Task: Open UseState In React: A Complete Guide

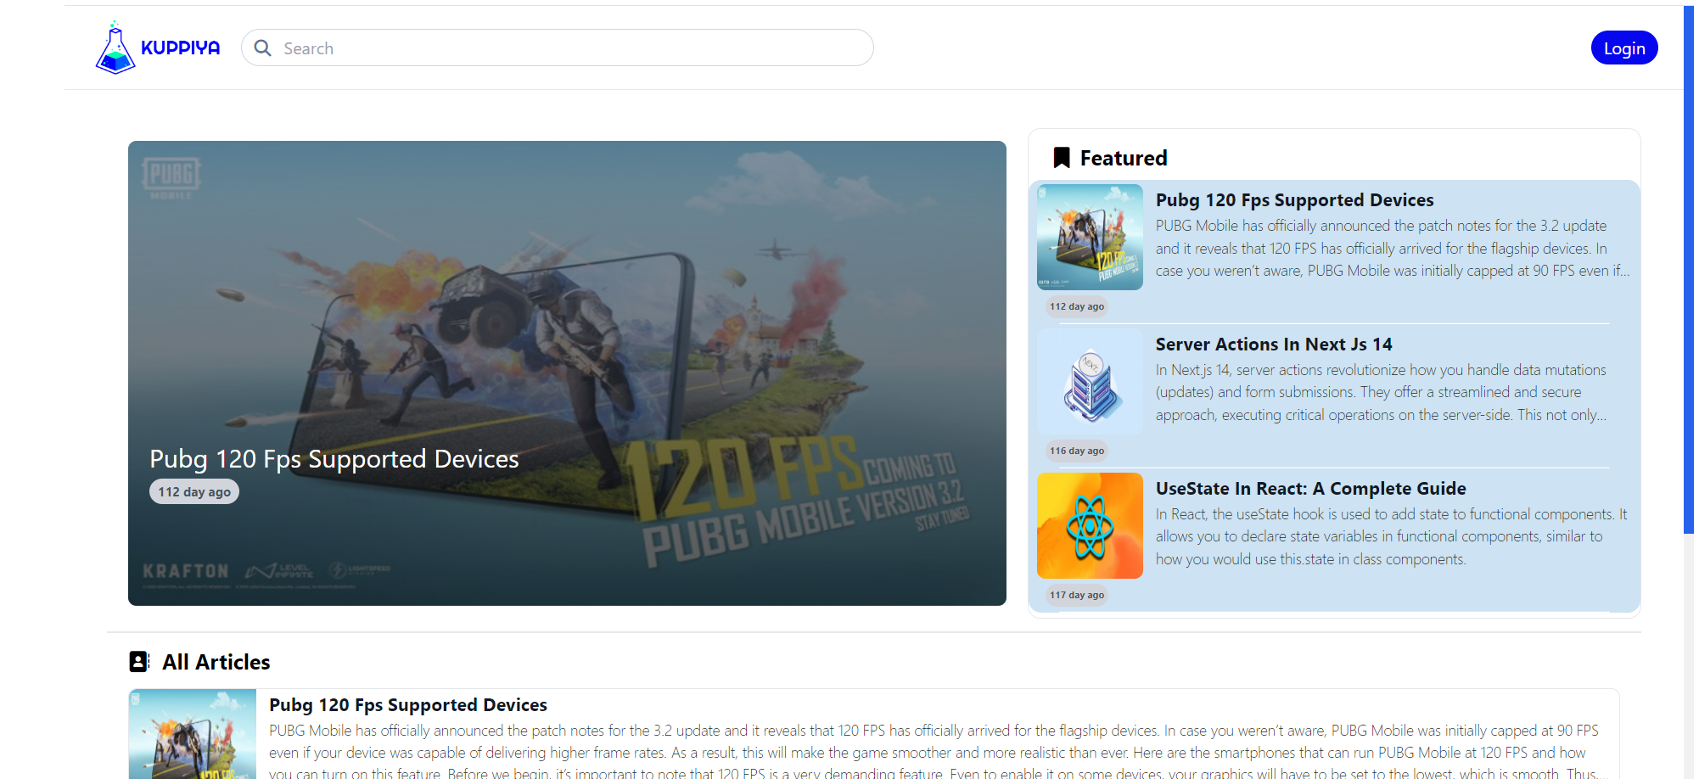Action: [1310, 489]
